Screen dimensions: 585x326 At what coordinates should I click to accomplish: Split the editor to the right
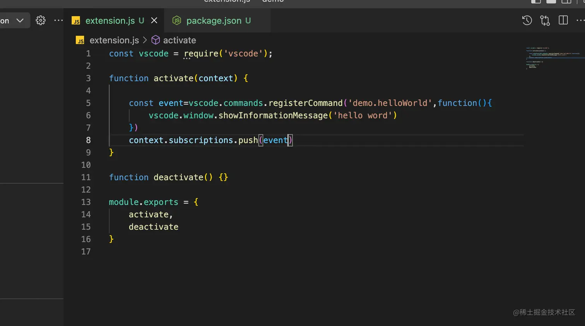(x=563, y=20)
